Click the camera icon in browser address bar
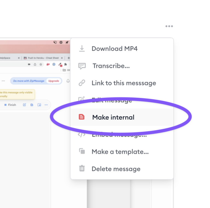This screenshot has height=208, width=210. point(29,65)
